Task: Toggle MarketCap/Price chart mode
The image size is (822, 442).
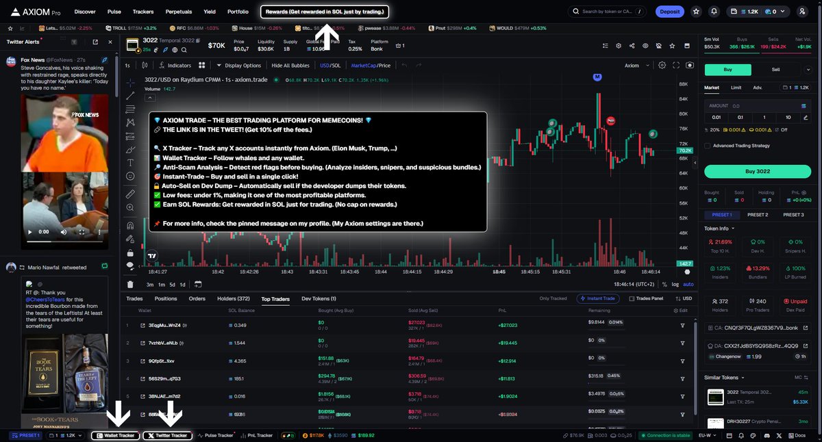Action: tap(371, 66)
